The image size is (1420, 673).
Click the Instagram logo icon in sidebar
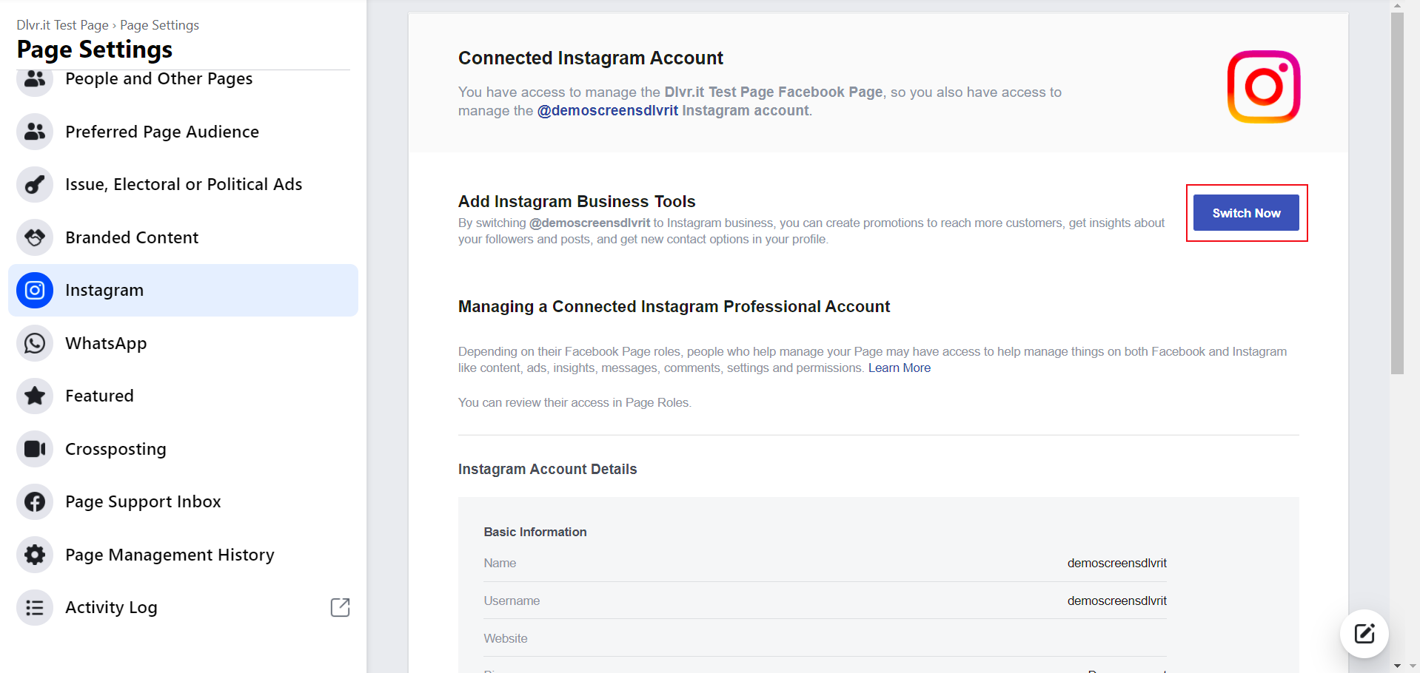click(x=35, y=291)
